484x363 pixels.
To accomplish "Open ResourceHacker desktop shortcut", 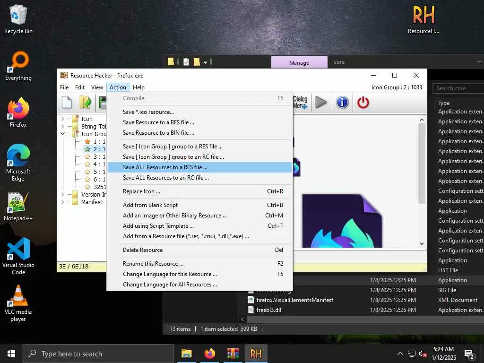I will tap(423, 19).
